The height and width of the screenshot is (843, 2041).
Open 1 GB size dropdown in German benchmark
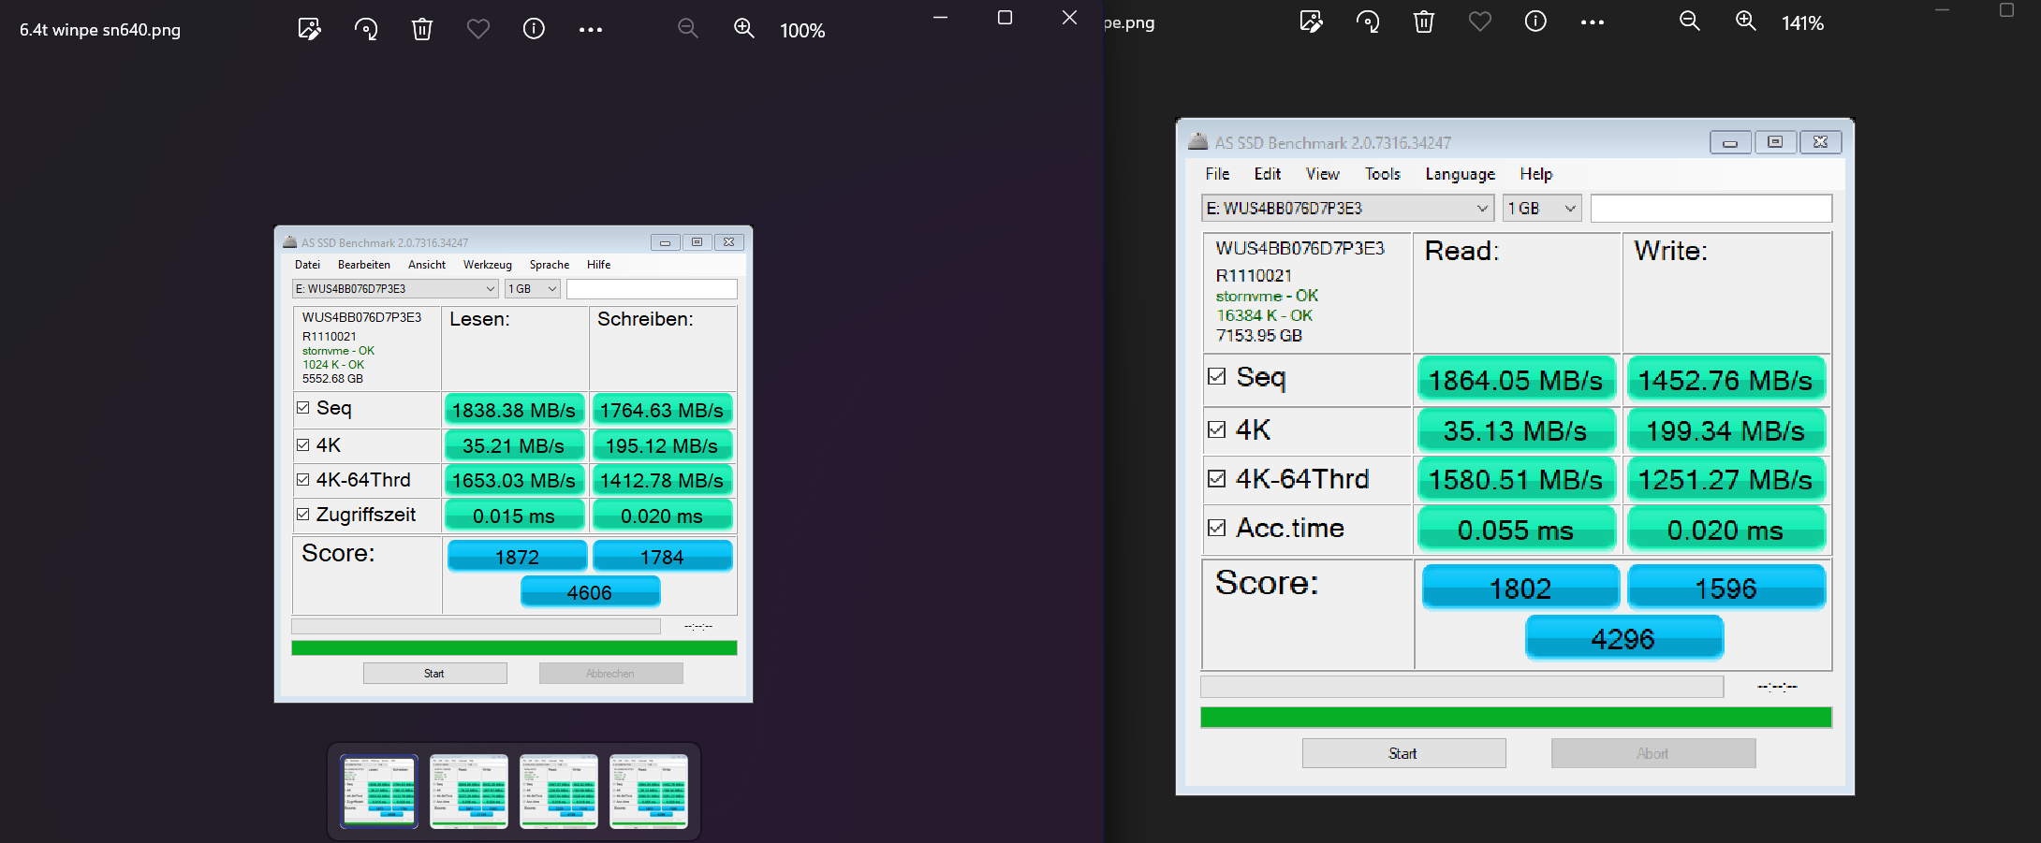coord(533,289)
